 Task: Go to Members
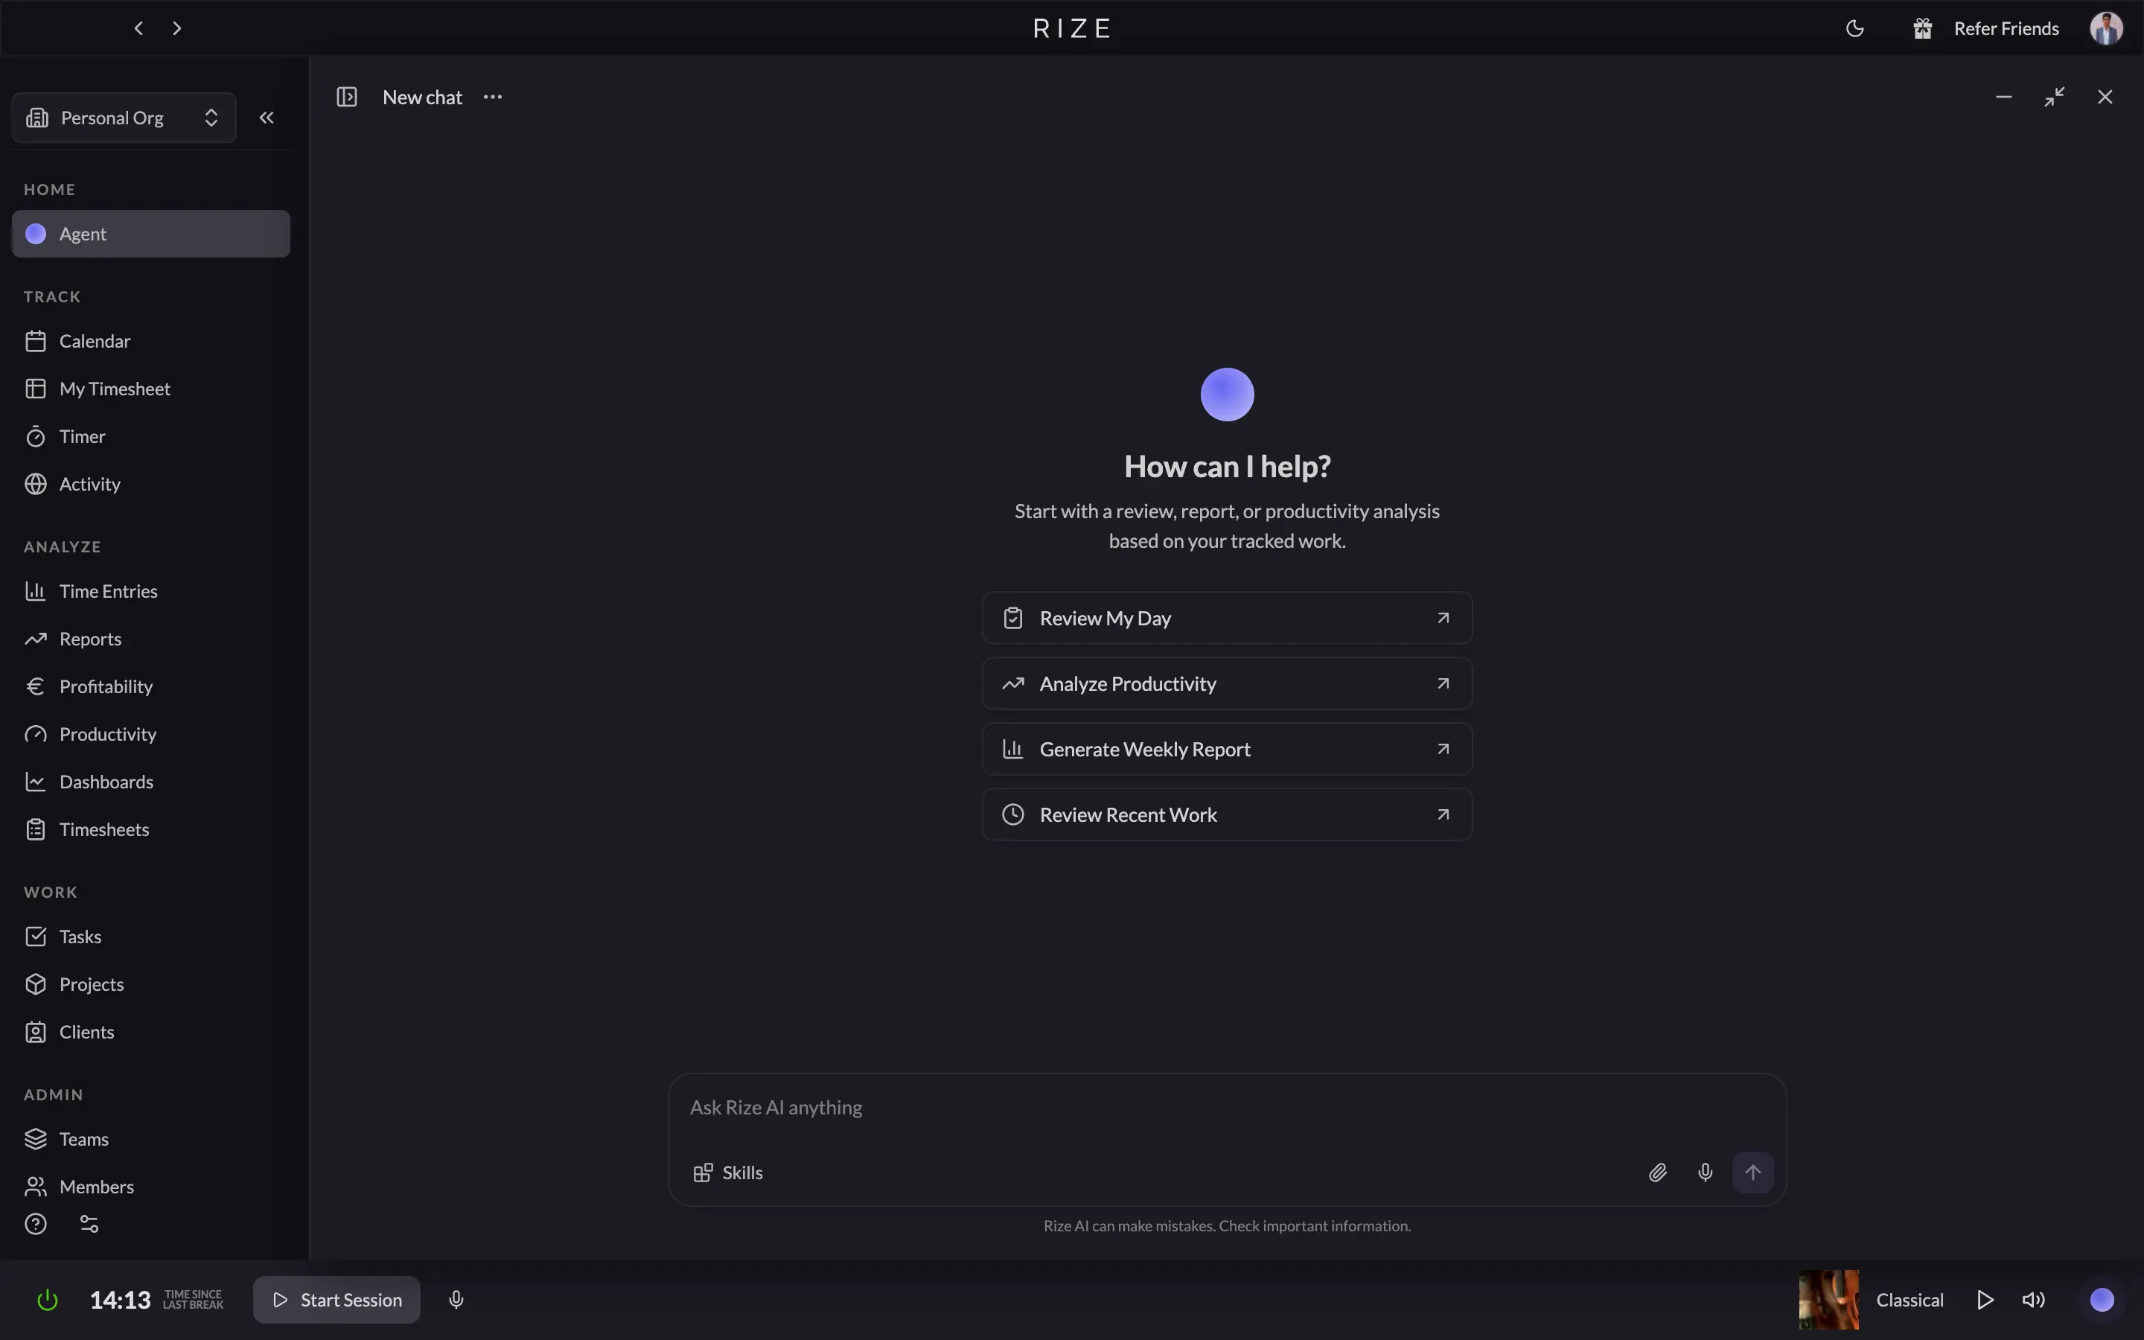point(150,1187)
